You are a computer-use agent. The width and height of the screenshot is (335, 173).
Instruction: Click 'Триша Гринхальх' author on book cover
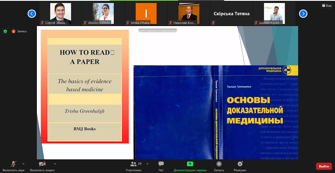click(239, 87)
